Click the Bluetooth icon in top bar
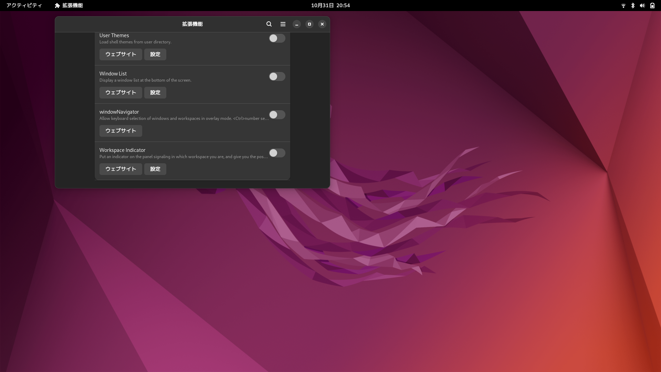This screenshot has width=661, height=372. coord(633,6)
